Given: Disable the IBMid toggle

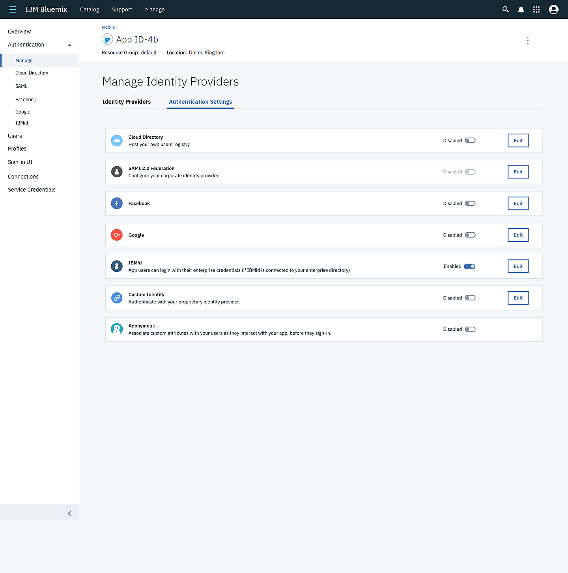Looking at the screenshot, I should tap(470, 266).
